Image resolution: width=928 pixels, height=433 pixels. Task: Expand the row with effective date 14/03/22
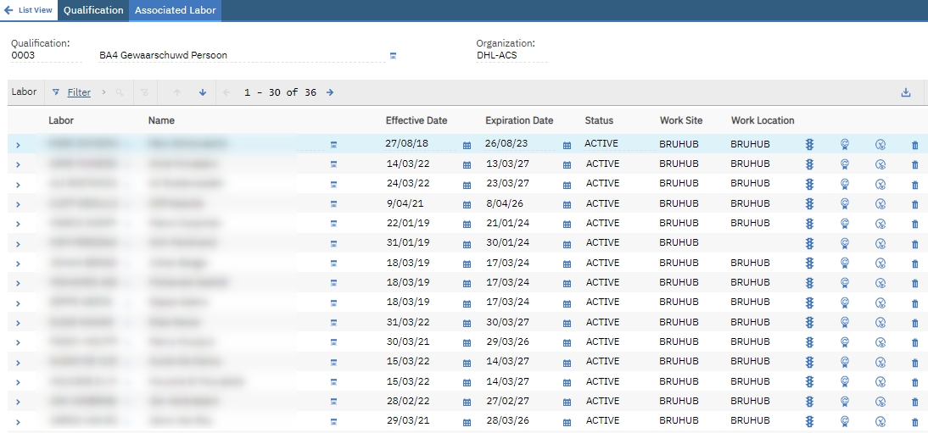(18, 164)
